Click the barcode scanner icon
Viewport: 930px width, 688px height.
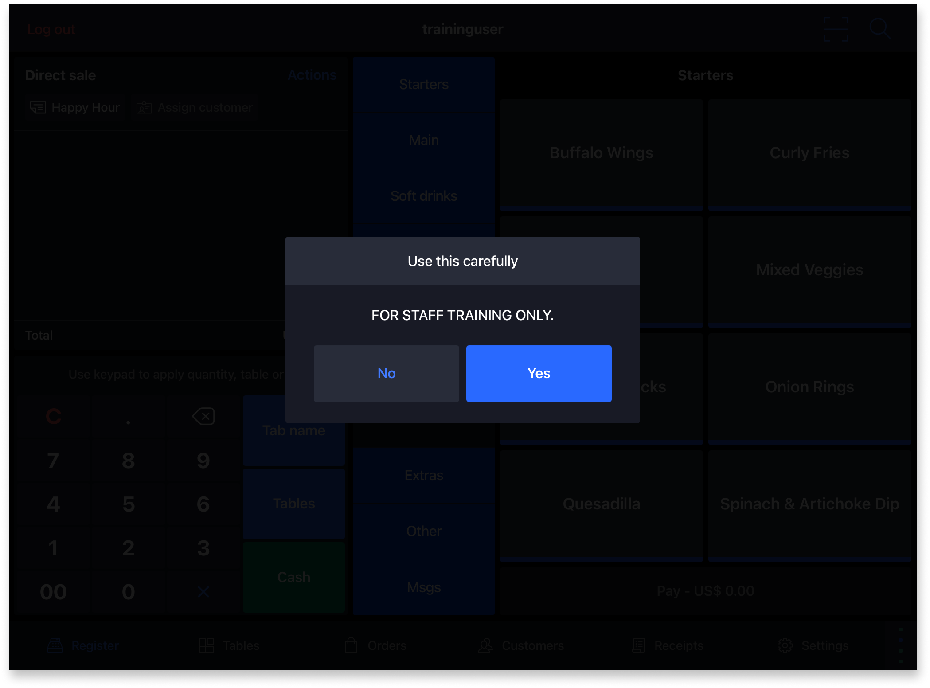[836, 29]
